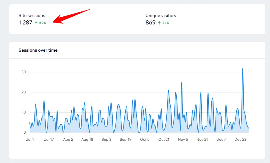Click the Jul 1 date label
Image resolution: width=270 pixels, height=163 pixels.
(x=30, y=139)
